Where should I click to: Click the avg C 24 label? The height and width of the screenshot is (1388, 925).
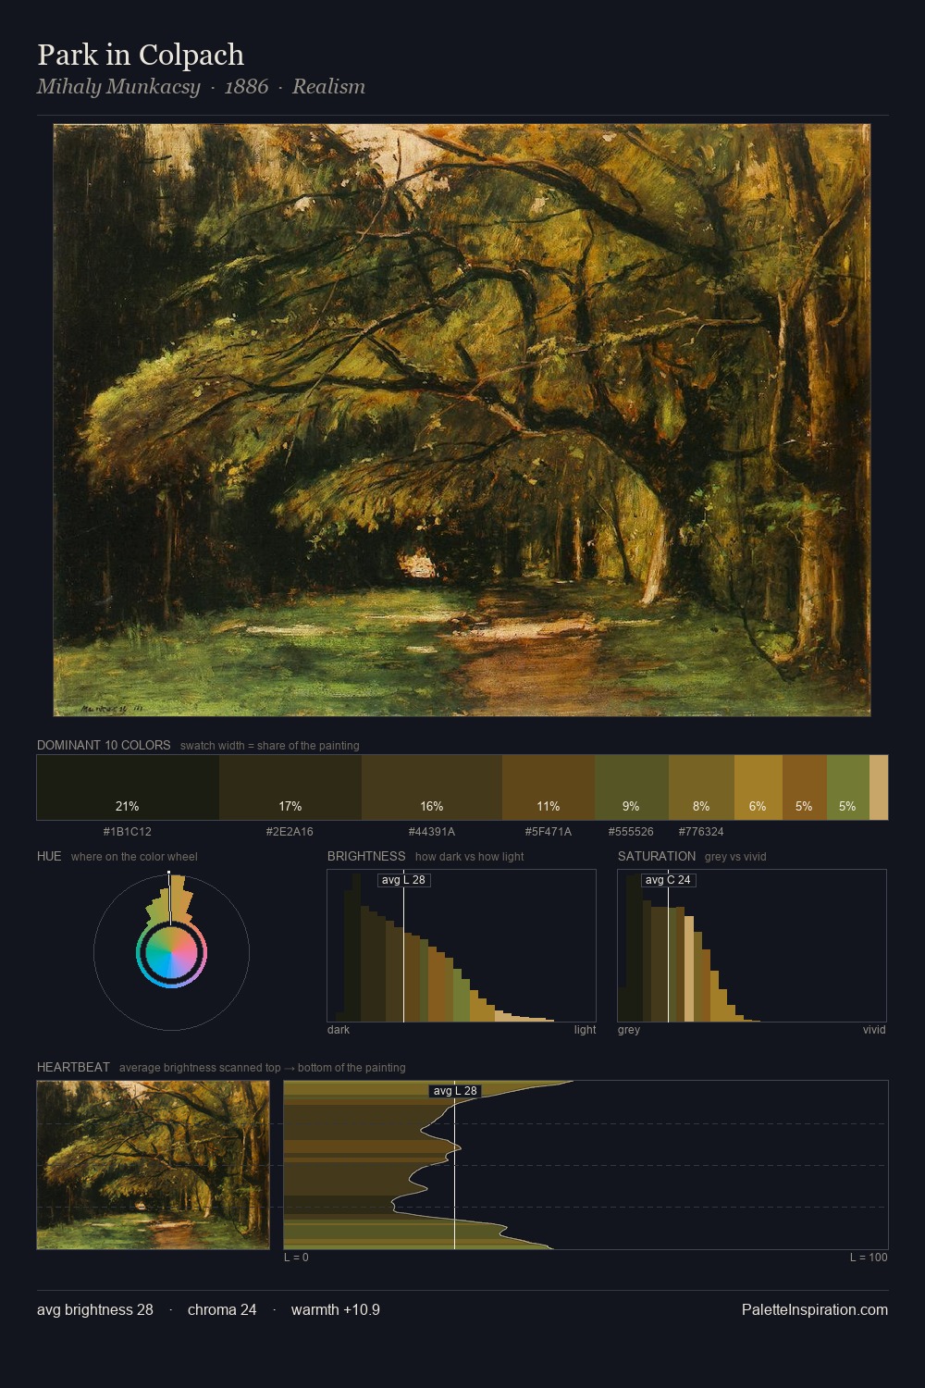(x=668, y=879)
